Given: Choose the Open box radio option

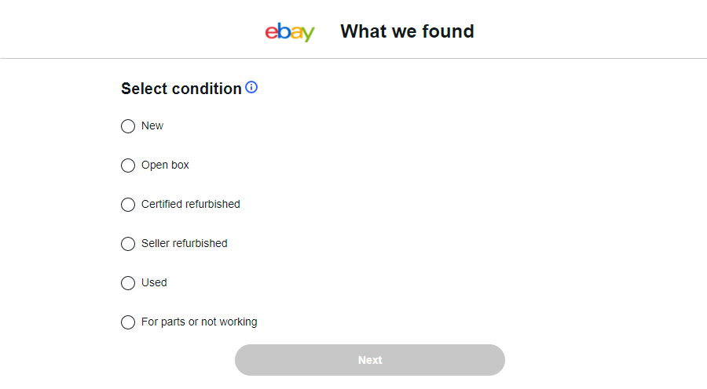Looking at the screenshot, I should (x=128, y=165).
